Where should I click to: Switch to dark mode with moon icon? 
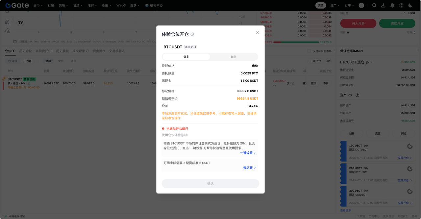(x=410, y=5)
